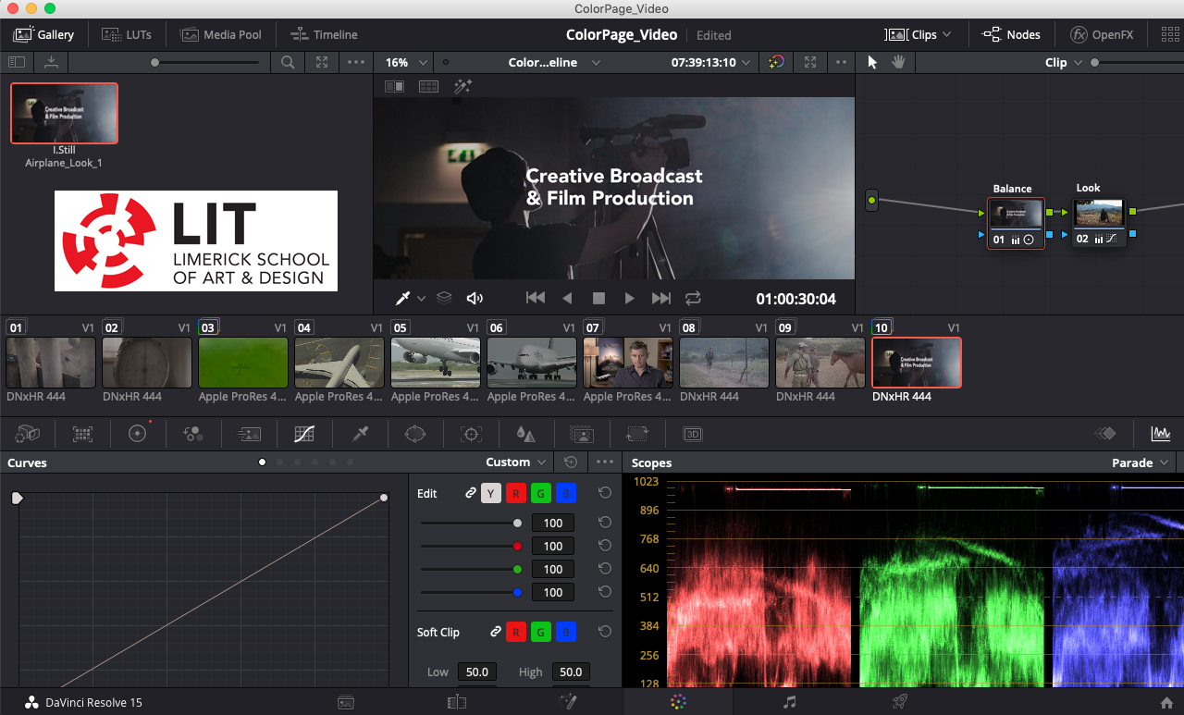Select clip 05 airplane thumbnail

pyautogui.click(x=436, y=362)
